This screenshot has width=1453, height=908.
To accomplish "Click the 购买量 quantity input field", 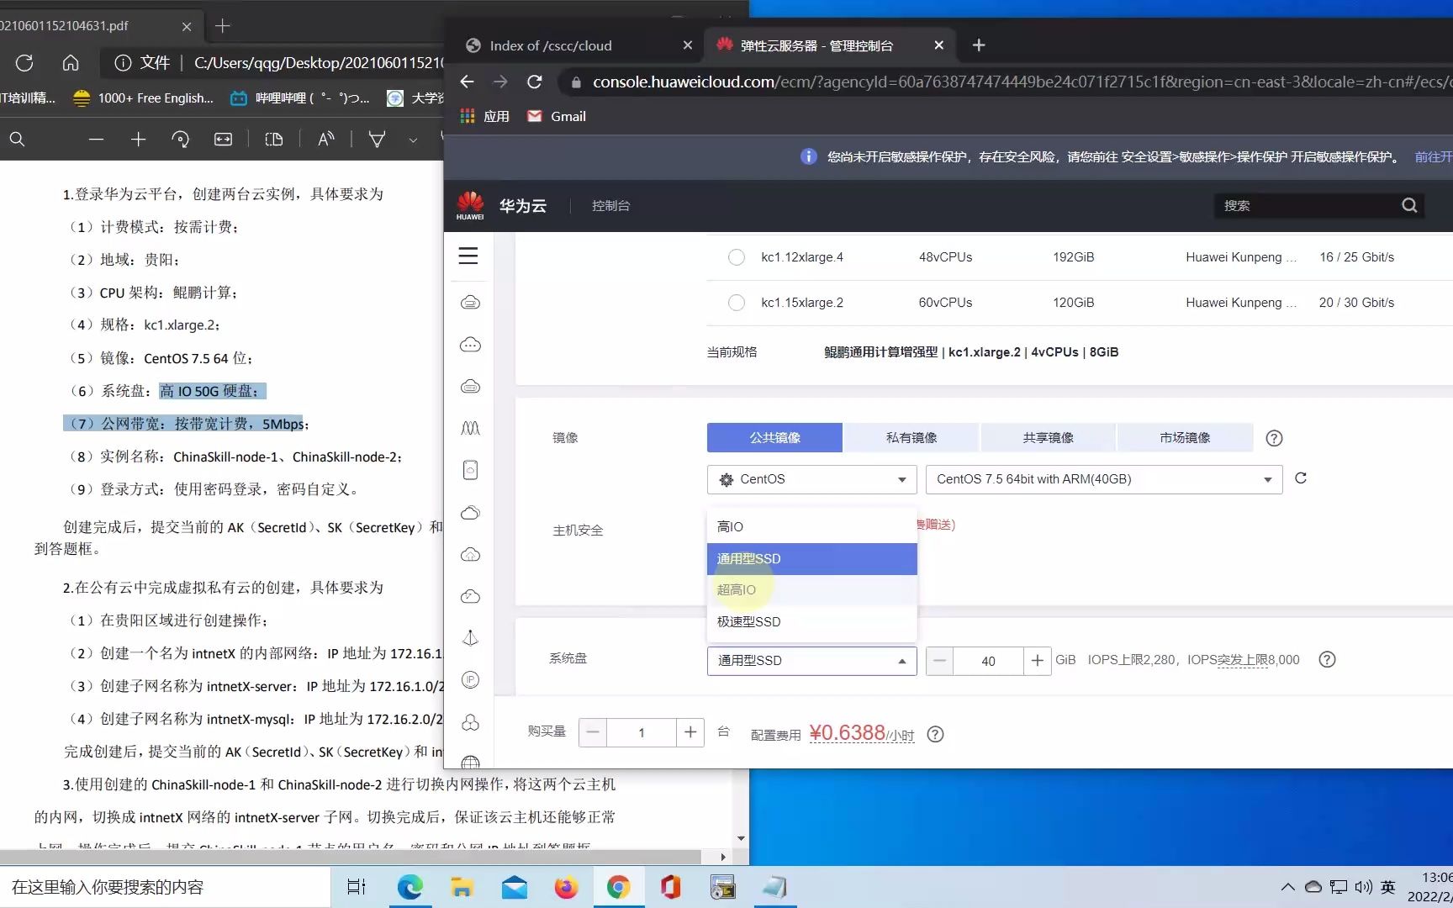I will (642, 732).
